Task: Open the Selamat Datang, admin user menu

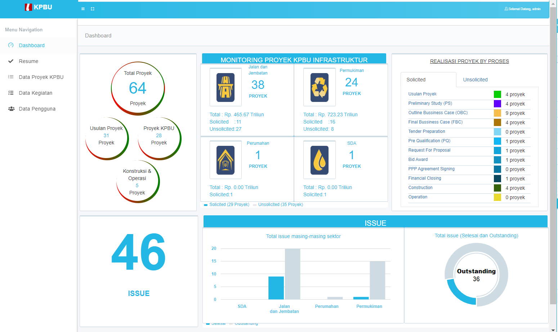Action: pos(522,9)
